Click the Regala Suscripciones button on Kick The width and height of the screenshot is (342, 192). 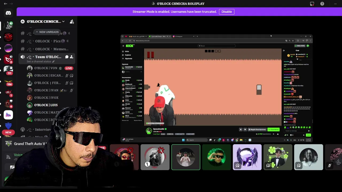pos(257,130)
